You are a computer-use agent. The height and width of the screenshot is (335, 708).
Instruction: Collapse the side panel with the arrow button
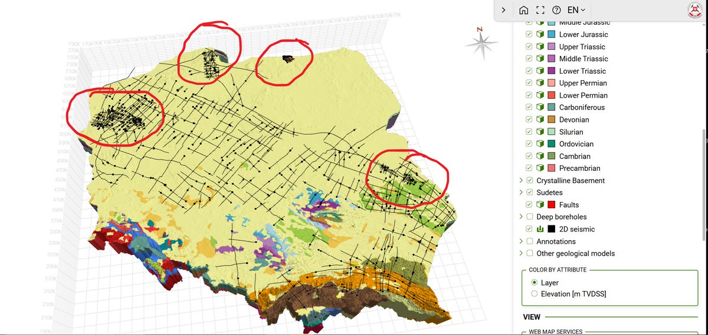503,10
